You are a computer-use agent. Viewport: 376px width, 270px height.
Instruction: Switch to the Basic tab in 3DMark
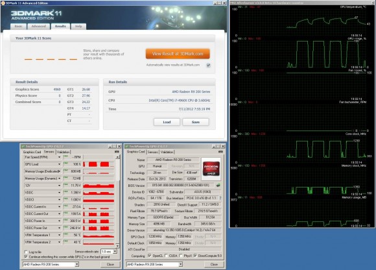pyautogui.click(x=18, y=27)
